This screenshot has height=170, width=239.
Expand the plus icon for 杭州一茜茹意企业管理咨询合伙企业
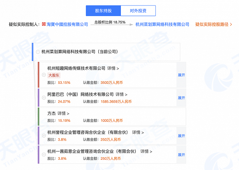click(44, 154)
